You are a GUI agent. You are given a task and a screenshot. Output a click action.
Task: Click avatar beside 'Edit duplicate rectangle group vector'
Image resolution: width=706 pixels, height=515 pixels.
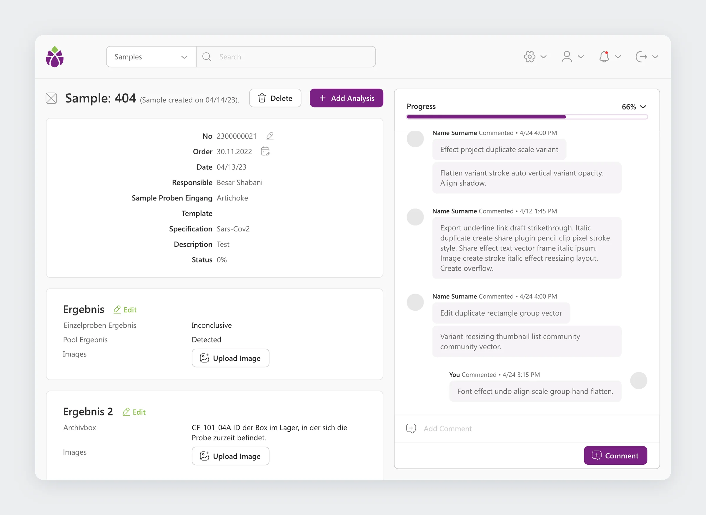[415, 302]
